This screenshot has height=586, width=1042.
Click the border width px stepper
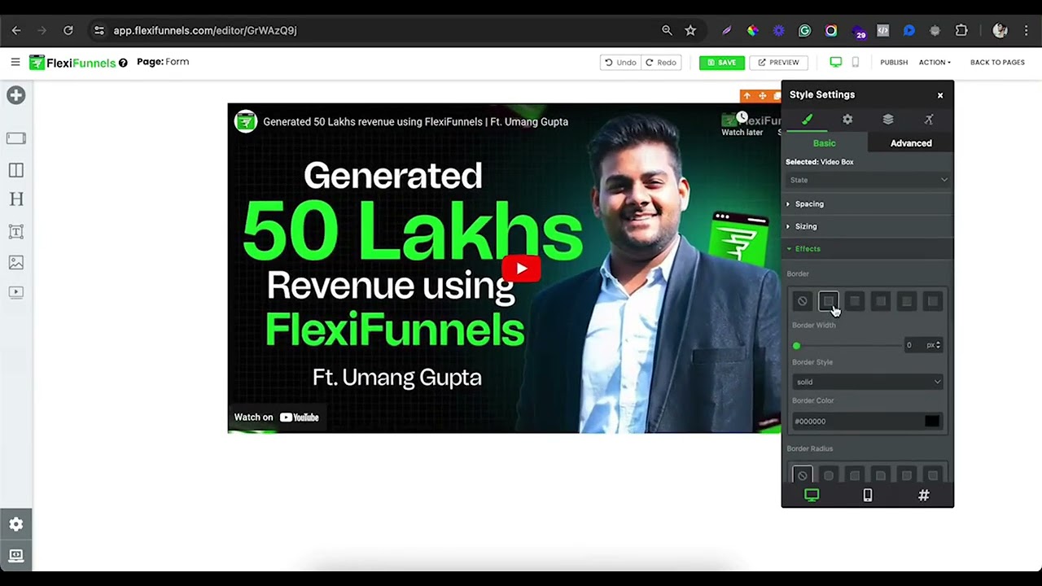[x=939, y=345]
